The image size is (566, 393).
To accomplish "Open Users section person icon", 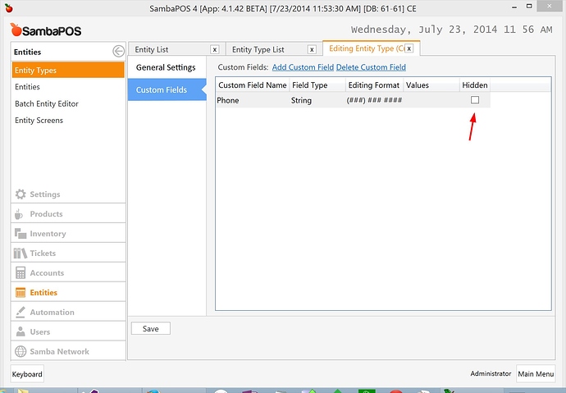I will (21, 331).
